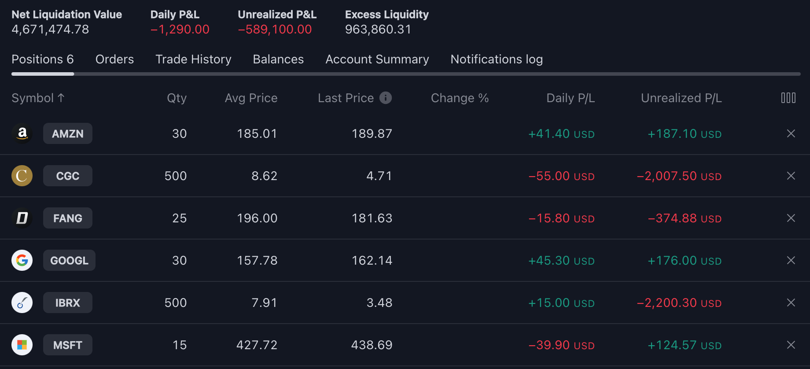Click the Microsoft logo icon

coord(22,345)
